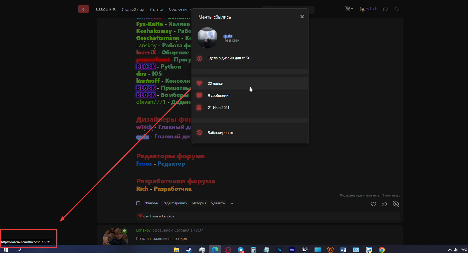Viewport: 468px width, 253px height.
Task: Open File Explorer from the taskbar
Action: [176, 250]
